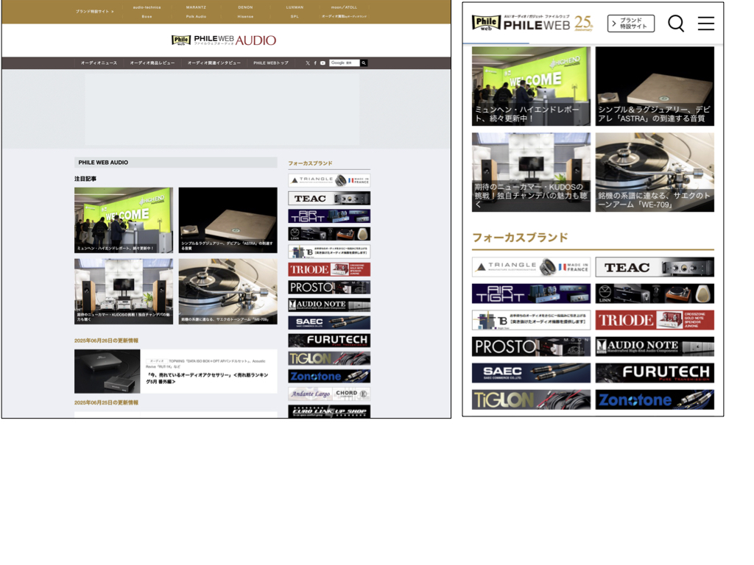The width and height of the screenshot is (754, 565).
Task: Click headline 「今、売れているオーディオアクセサリー」
Action: click(207, 378)
